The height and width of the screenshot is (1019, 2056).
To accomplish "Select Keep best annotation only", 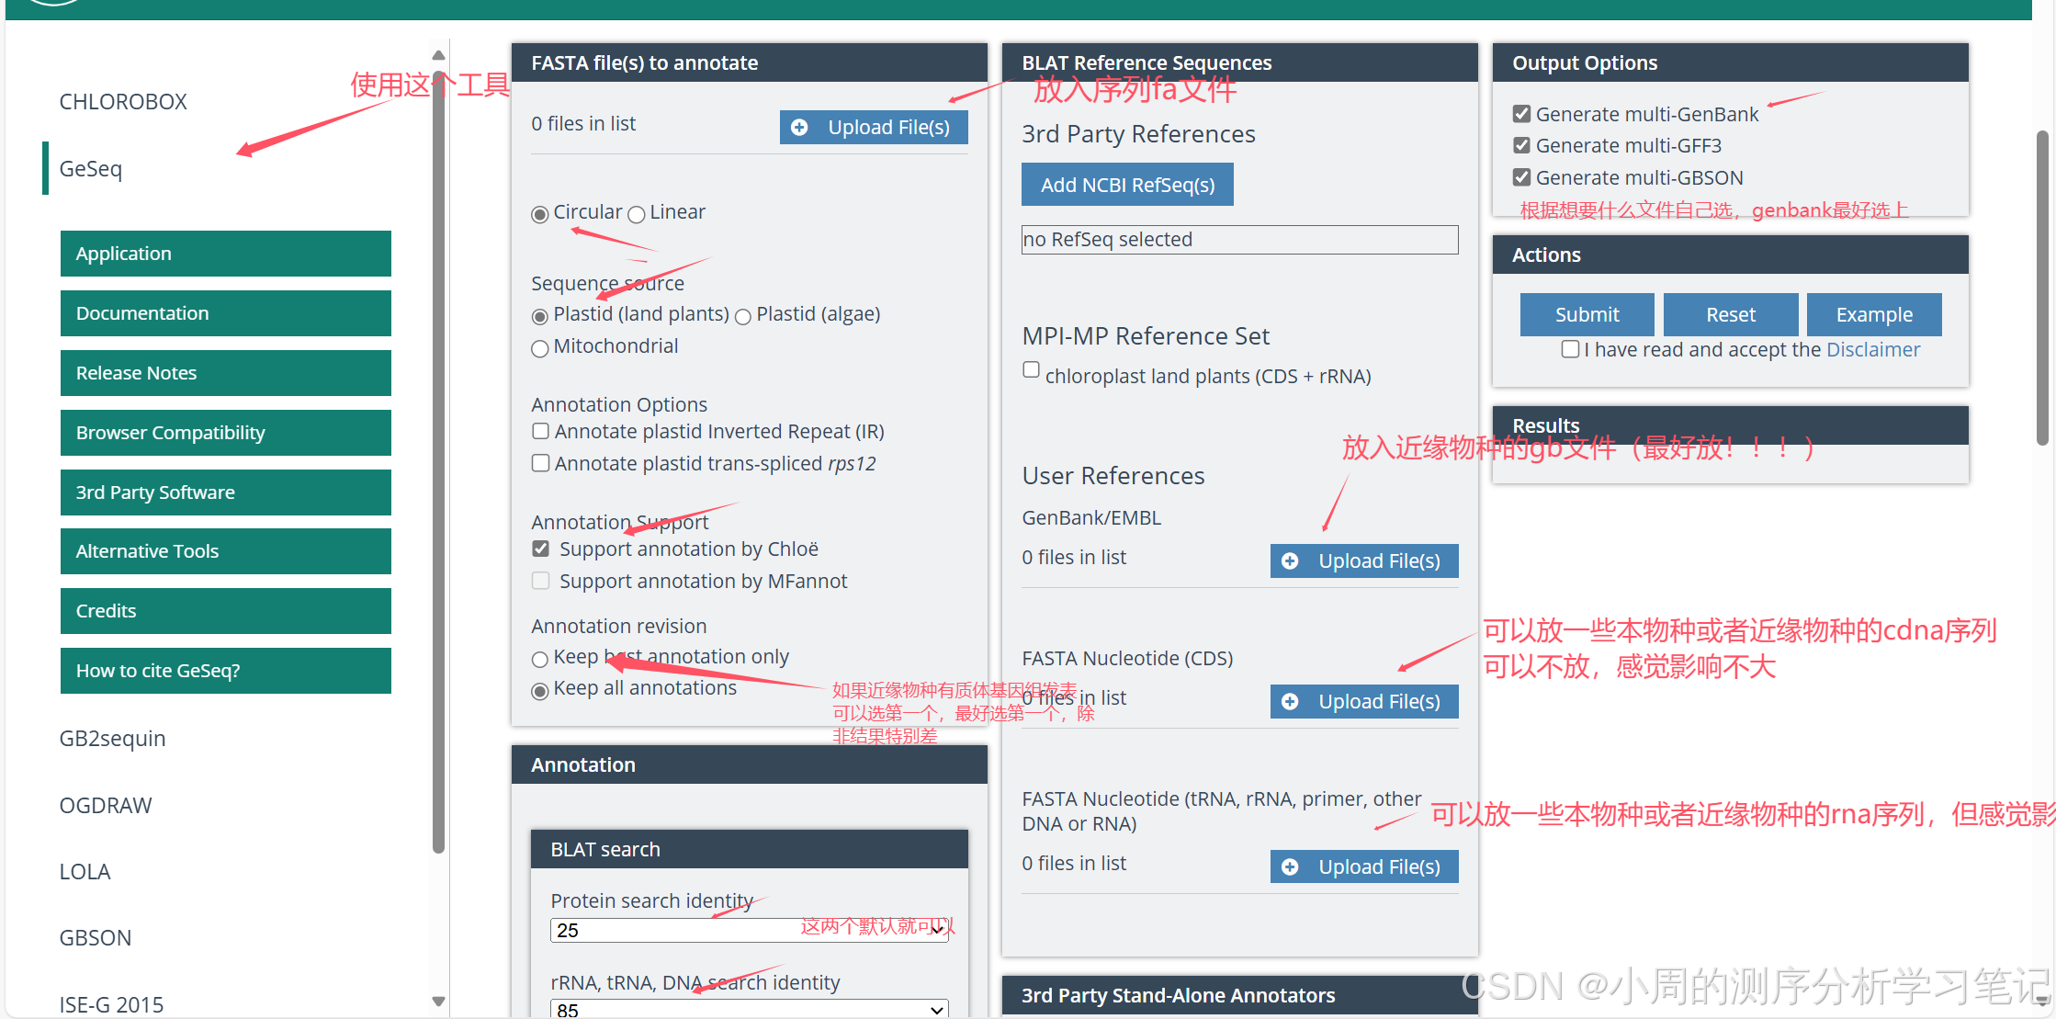I will [x=540, y=660].
